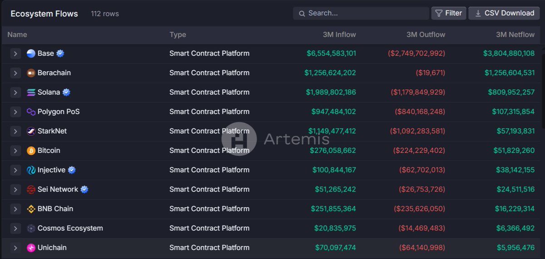
Task: Focus the Search input field
Action: click(361, 13)
